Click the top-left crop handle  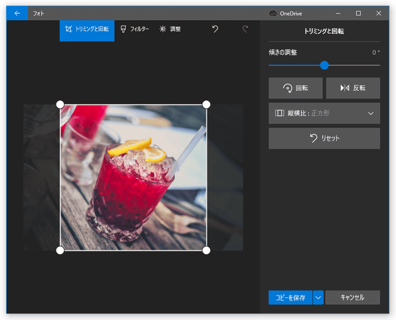click(x=60, y=104)
